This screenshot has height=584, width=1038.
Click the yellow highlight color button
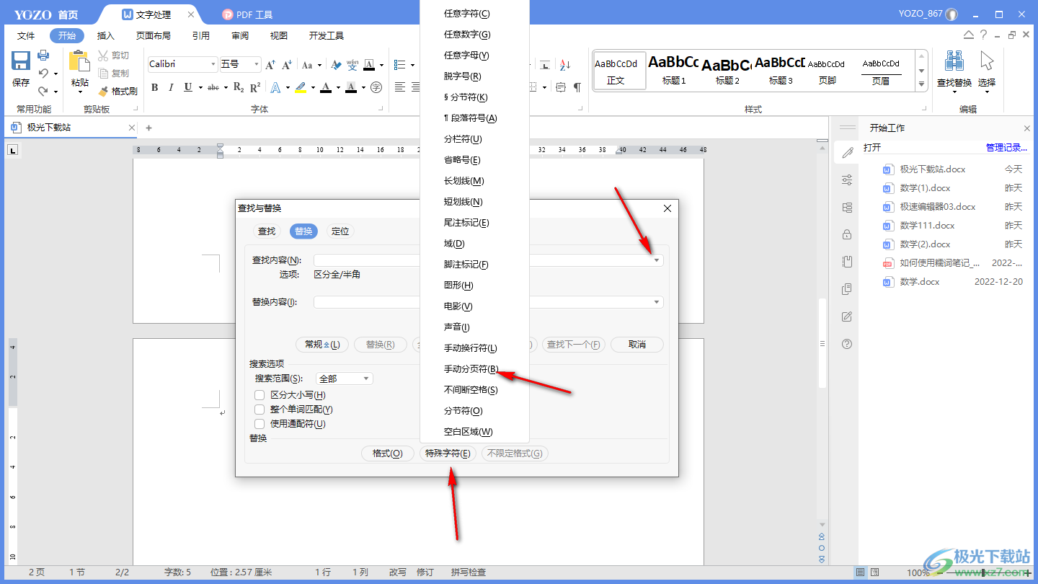click(301, 88)
